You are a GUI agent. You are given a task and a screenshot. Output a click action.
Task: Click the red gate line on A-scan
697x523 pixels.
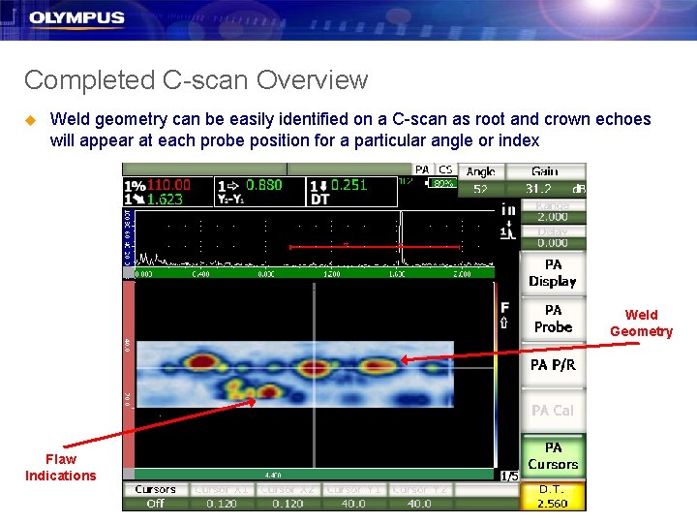tap(375, 247)
